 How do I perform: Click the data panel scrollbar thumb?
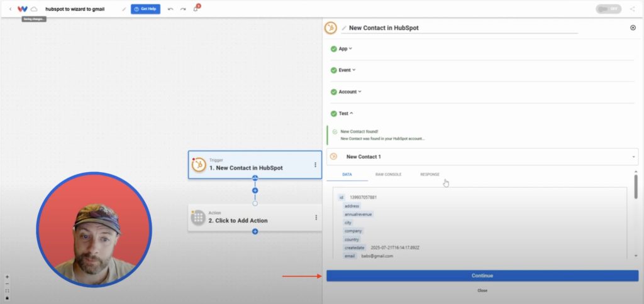point(636,187)
